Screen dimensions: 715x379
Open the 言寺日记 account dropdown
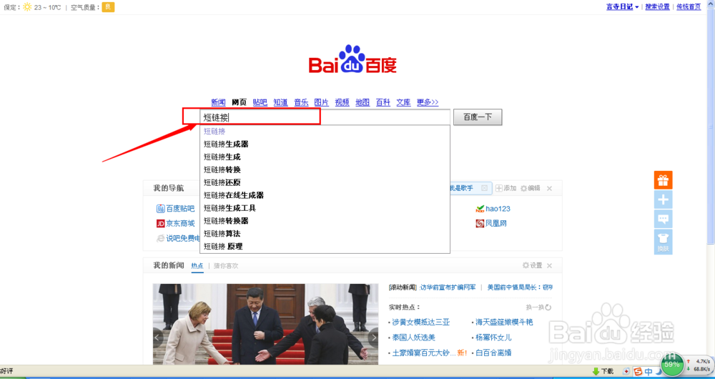coord(623,7)
